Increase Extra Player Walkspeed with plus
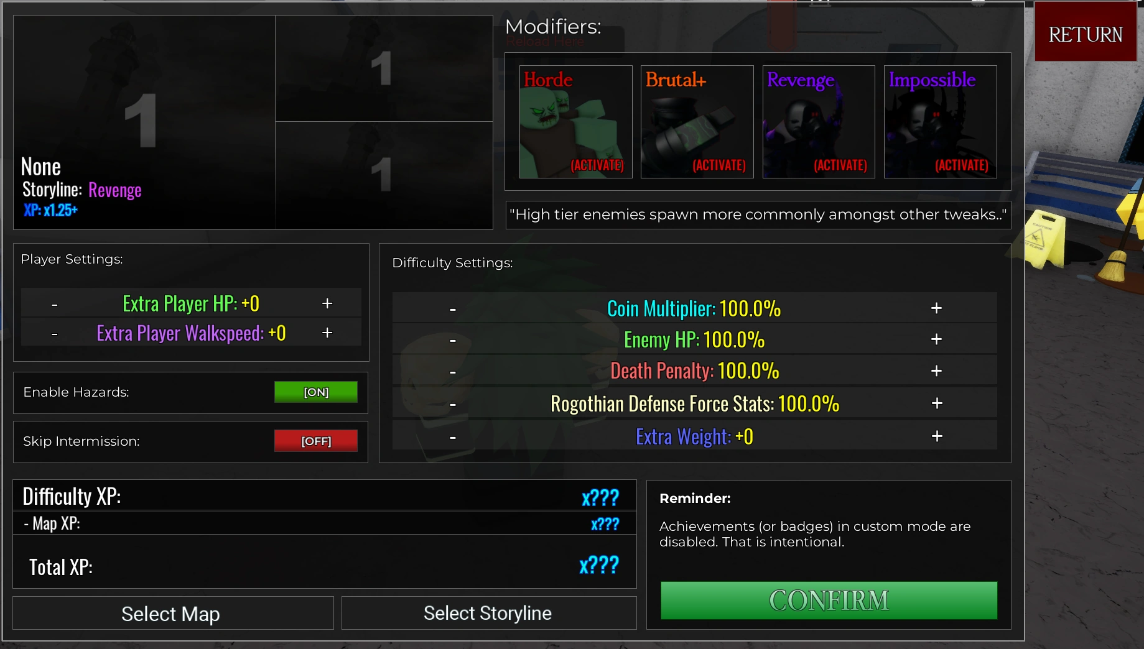This screenshot has width=1144, height=649. pos(327,333)
